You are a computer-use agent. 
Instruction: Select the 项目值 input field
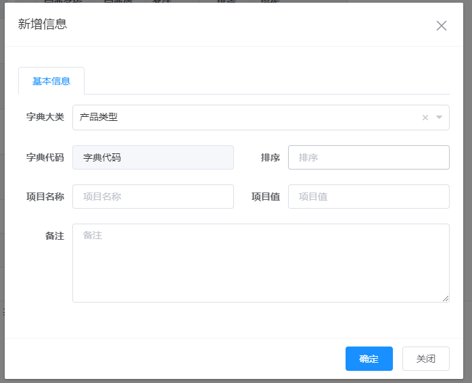coord(369,197)
